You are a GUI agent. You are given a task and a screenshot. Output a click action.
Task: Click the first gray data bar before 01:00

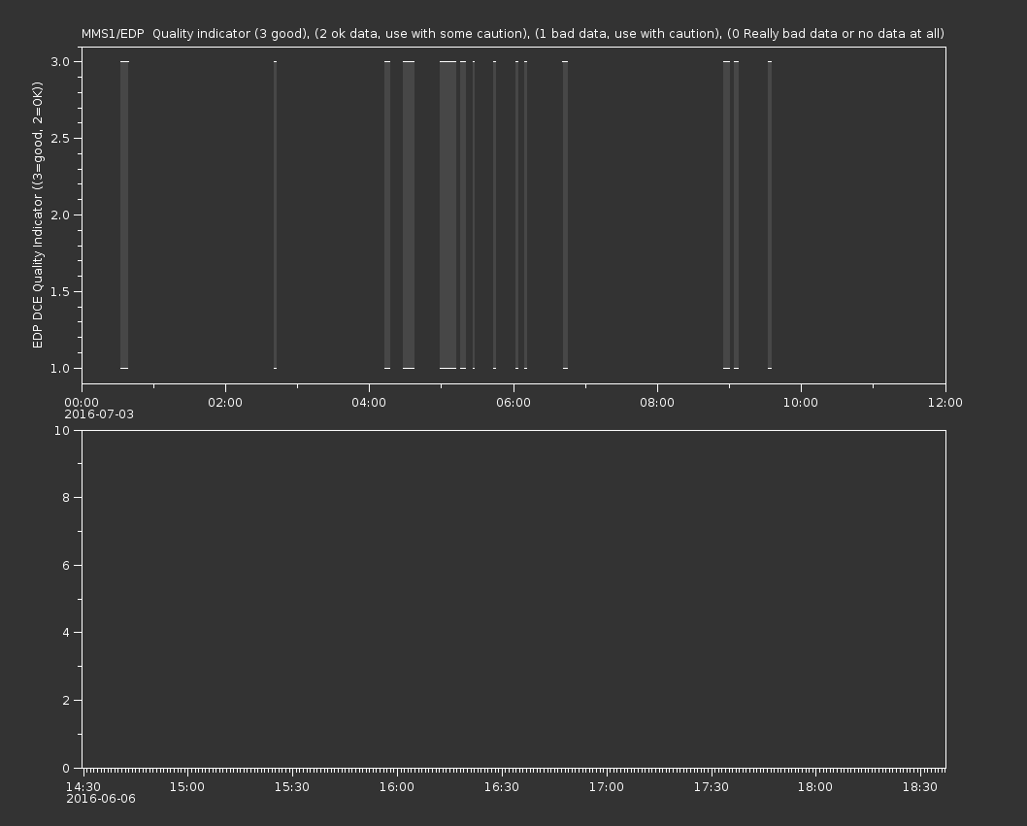(x=124, y=215)
